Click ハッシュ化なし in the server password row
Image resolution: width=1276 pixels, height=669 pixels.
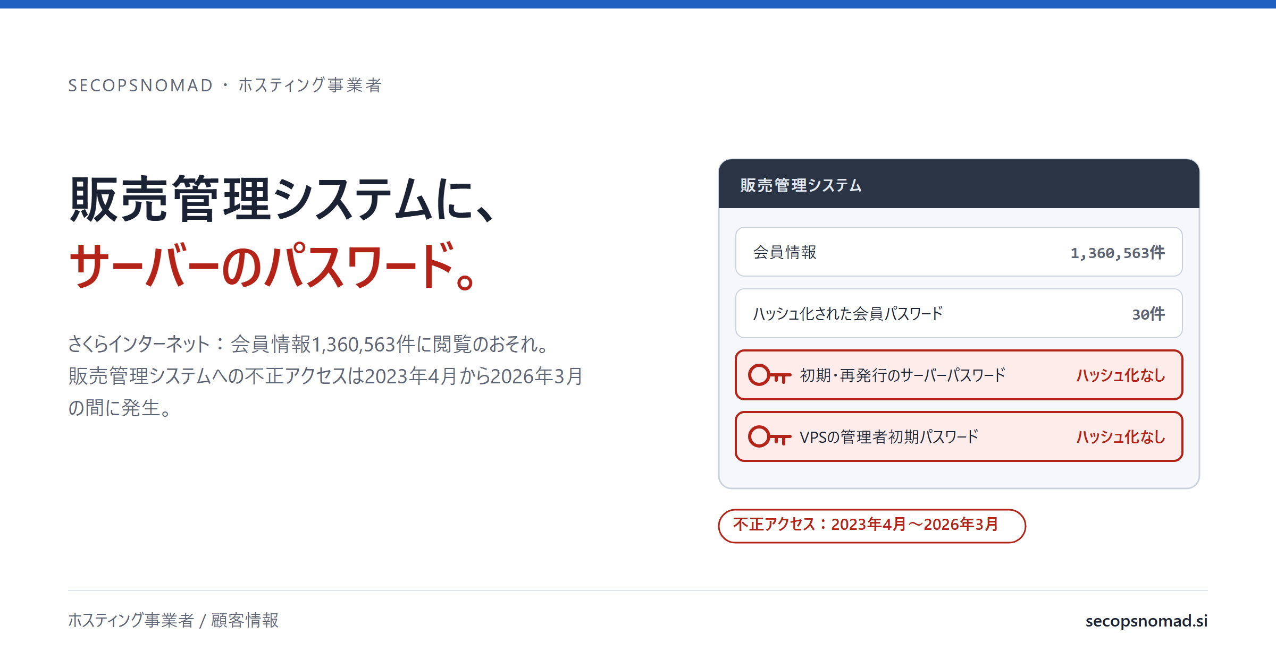coord(1121,375)
